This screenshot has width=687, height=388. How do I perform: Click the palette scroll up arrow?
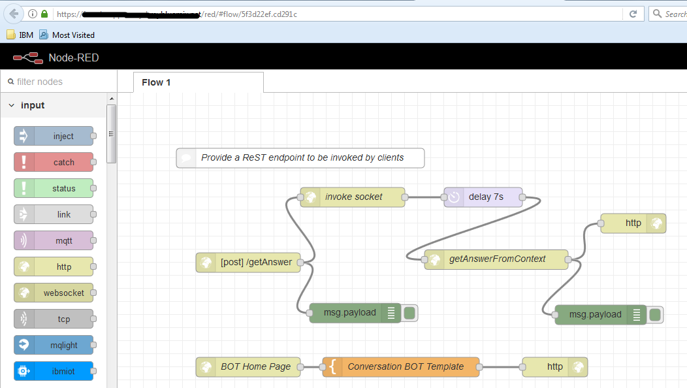(x=111, y=99)
